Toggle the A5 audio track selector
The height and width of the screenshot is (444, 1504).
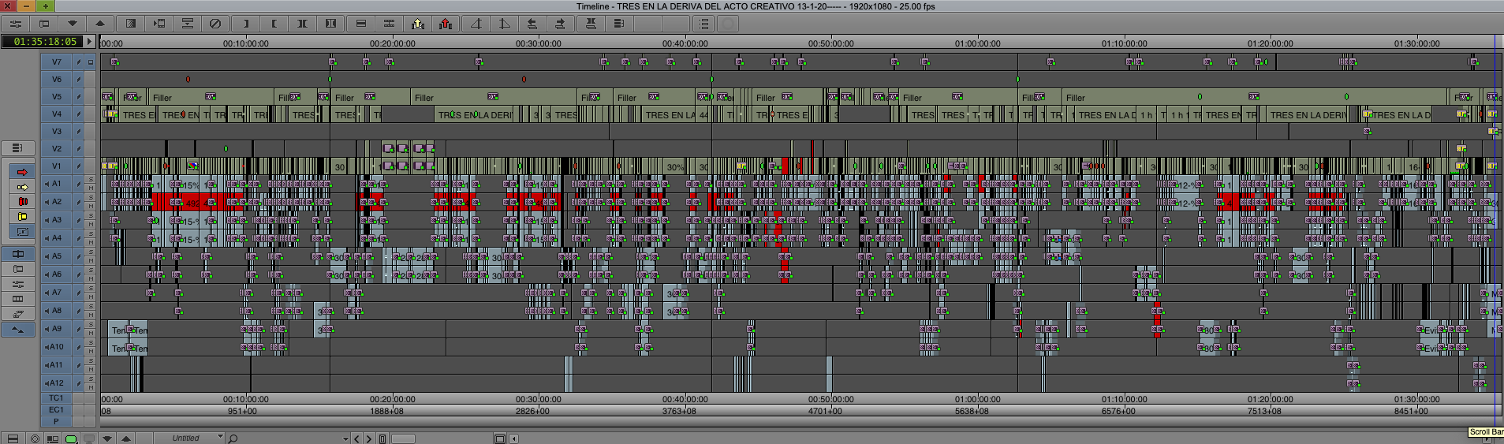pyautogui.click(x=57, y=256)
